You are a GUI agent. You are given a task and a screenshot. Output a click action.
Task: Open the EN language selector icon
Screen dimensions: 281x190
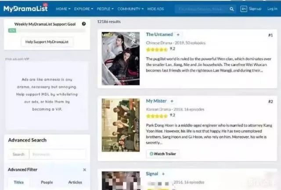pos(244,9)
